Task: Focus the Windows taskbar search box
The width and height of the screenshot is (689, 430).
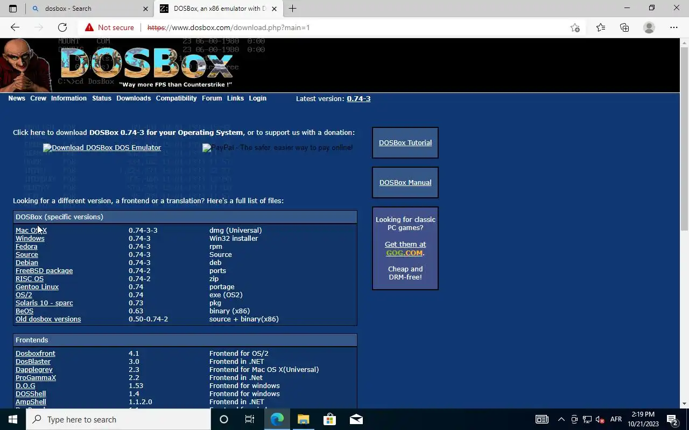Action: click(118, 419)
